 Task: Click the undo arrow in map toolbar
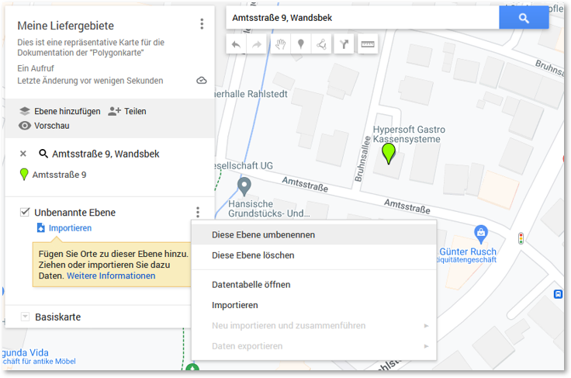click(x=236, y=45)
